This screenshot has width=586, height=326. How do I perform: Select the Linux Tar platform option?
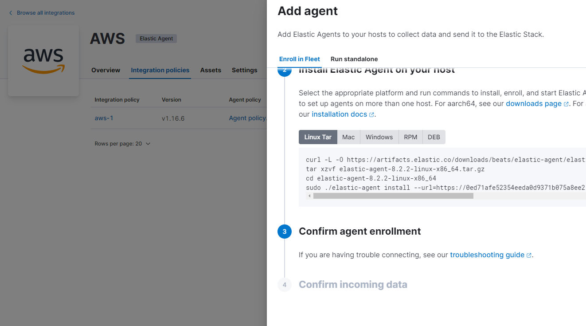click(318, 137)
